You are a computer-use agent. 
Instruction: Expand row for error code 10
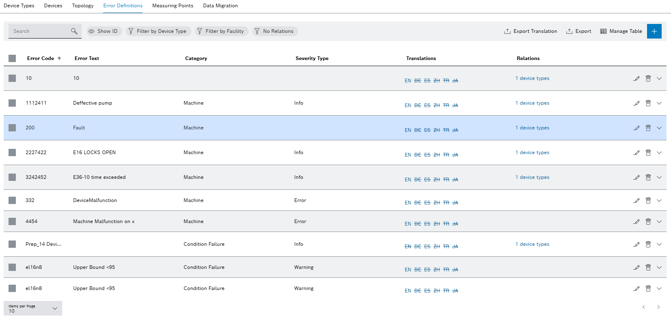coord(659,79)
